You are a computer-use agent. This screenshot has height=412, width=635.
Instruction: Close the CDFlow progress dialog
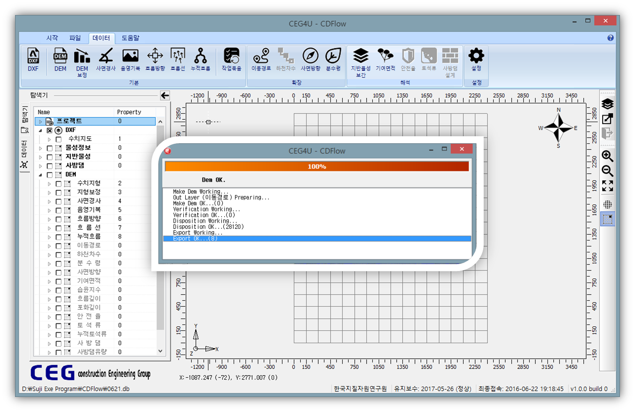[462, 149]
